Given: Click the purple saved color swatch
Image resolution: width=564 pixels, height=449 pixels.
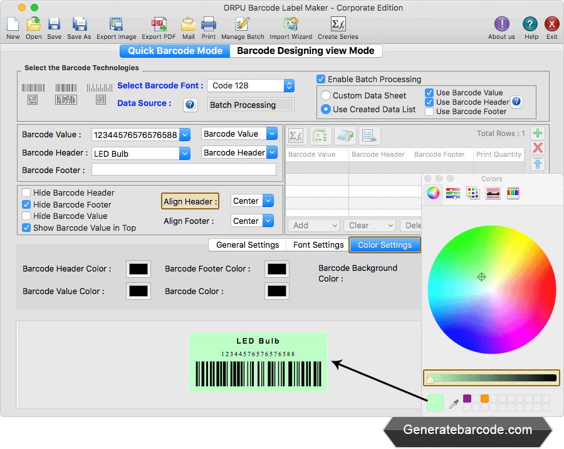Looking at the screenshot, I should [x=467, y=398].
